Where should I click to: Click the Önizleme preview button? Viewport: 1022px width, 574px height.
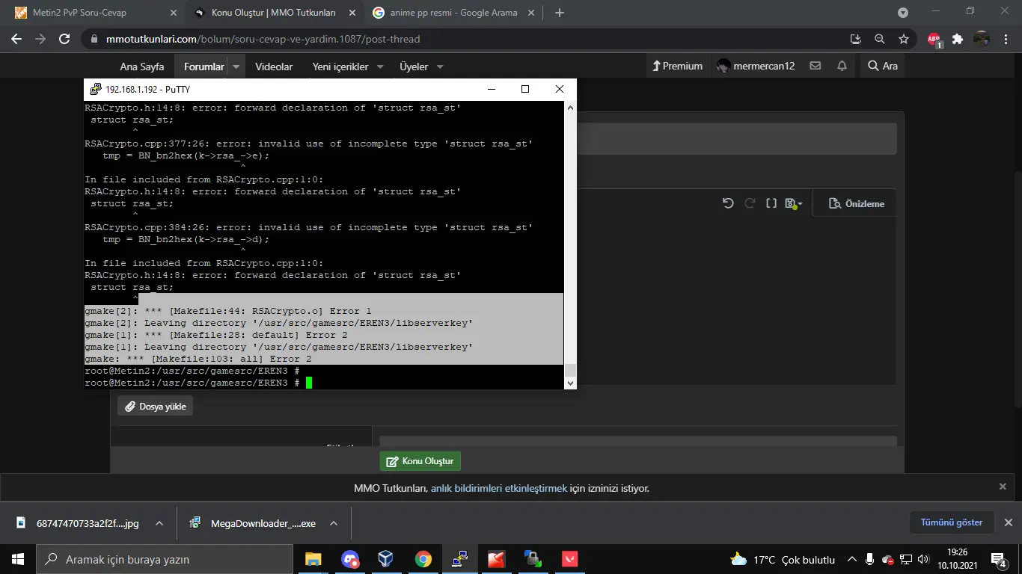857,203
